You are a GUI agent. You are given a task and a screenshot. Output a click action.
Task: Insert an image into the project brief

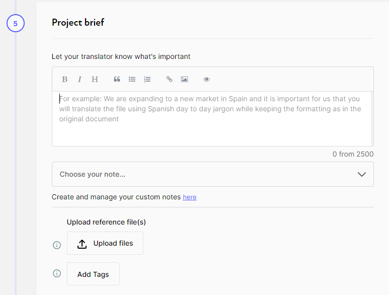[x=184, y=80]
